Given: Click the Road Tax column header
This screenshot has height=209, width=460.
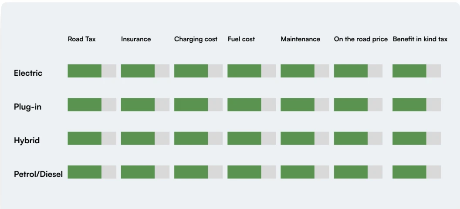Looking at the screenshot, I should (82, 39).
